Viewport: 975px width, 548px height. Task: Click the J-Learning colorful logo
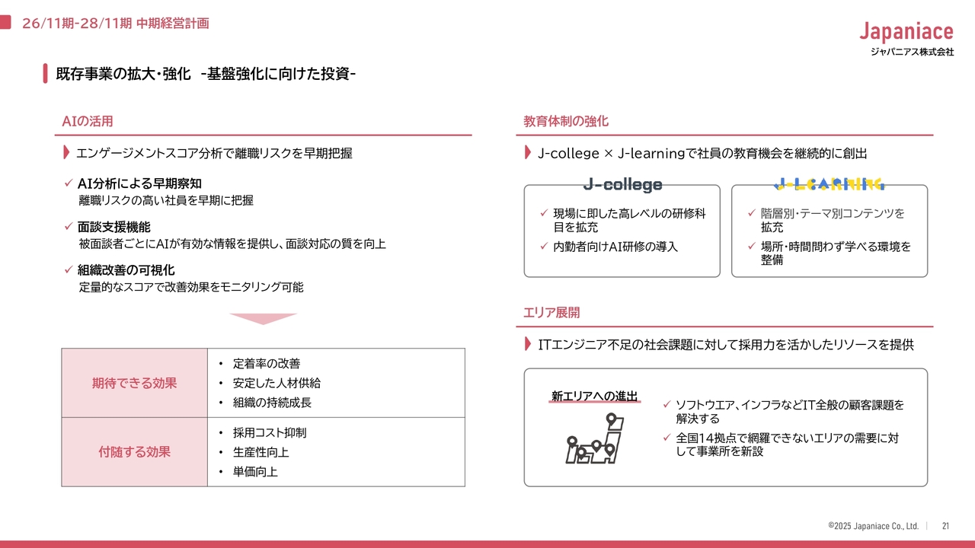pyautogui.click(x=829, y=184)
